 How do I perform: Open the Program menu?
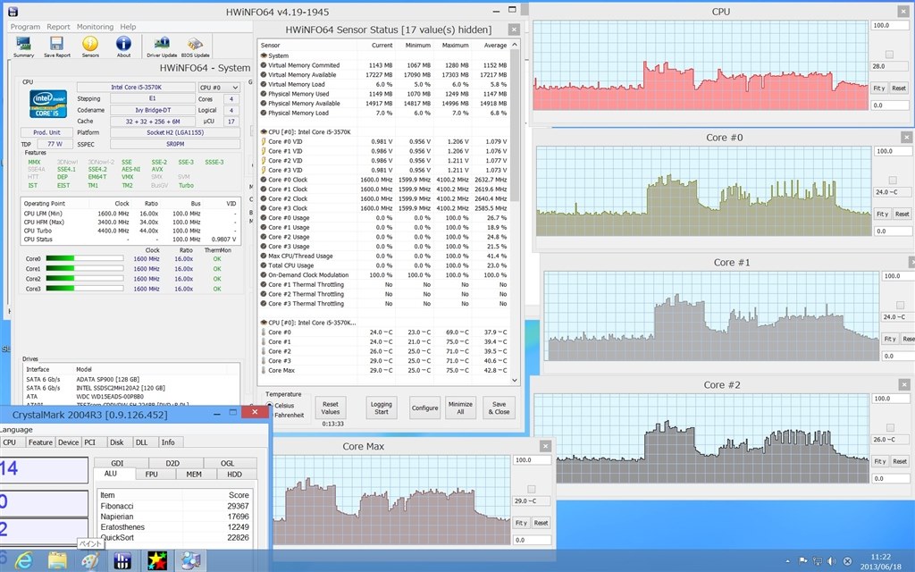pos(25,27)
